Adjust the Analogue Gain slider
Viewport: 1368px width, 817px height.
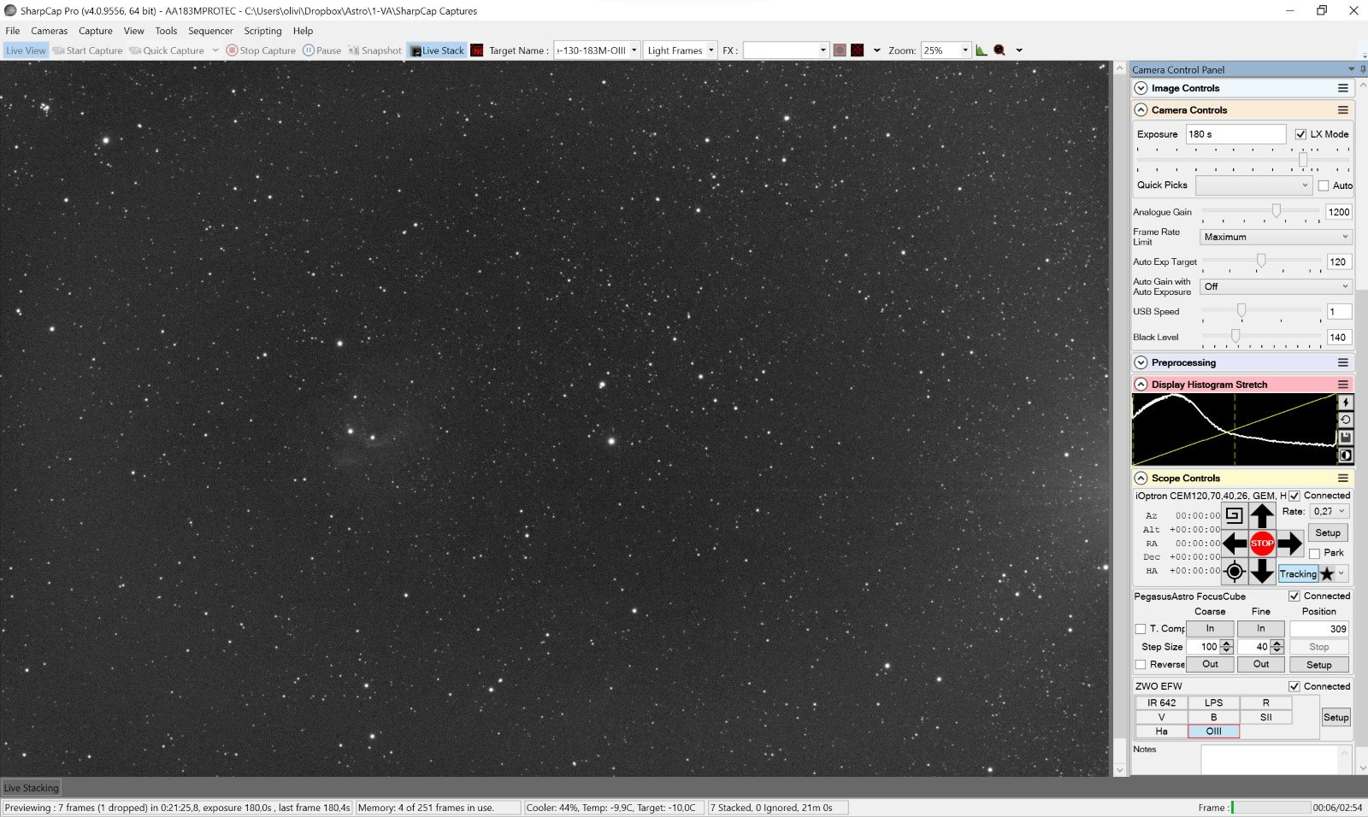[1276, 211]
